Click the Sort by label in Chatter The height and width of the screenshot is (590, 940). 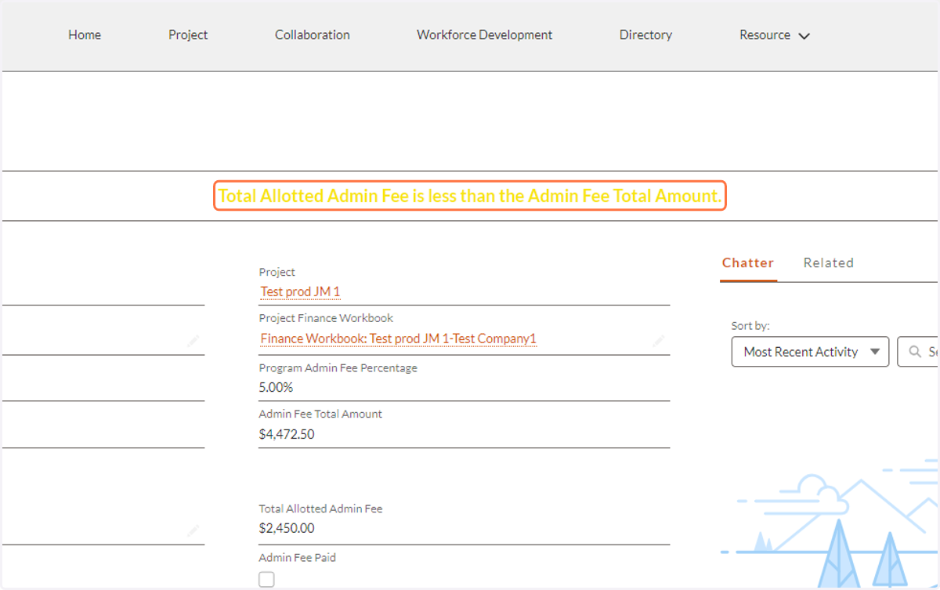tap(750, 326)
